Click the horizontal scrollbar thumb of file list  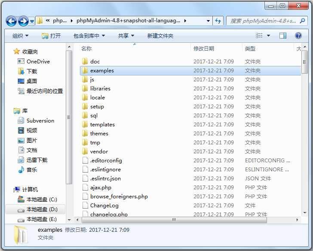pyautogui.click(x=174, y=220)
